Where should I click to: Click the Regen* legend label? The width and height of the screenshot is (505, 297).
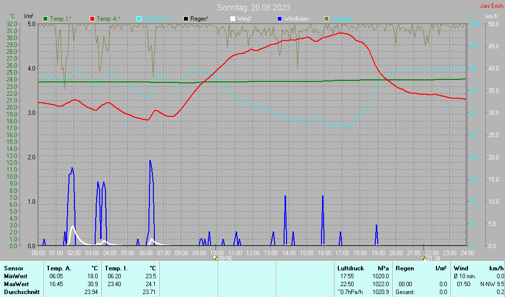click(199, 19)
